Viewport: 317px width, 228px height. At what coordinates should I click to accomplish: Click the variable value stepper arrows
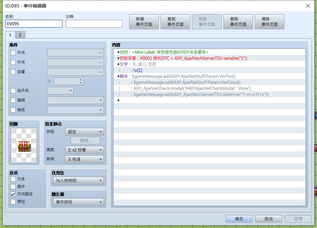(x=81, y=81)
